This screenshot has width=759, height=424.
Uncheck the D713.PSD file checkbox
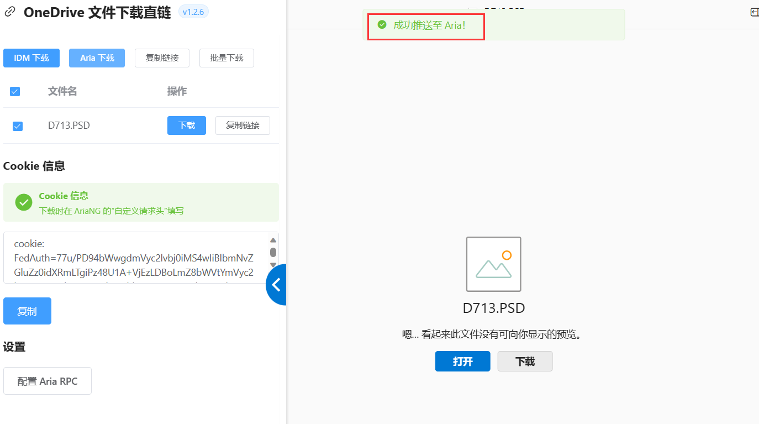click(18, 126)
